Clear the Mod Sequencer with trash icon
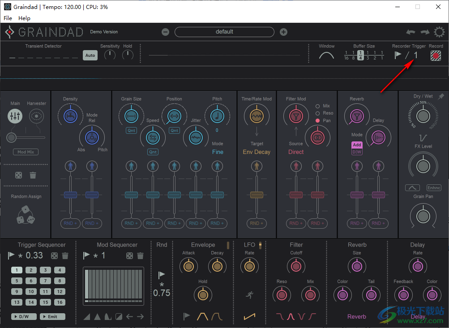 pyautogui.click(x=140, y=256)
